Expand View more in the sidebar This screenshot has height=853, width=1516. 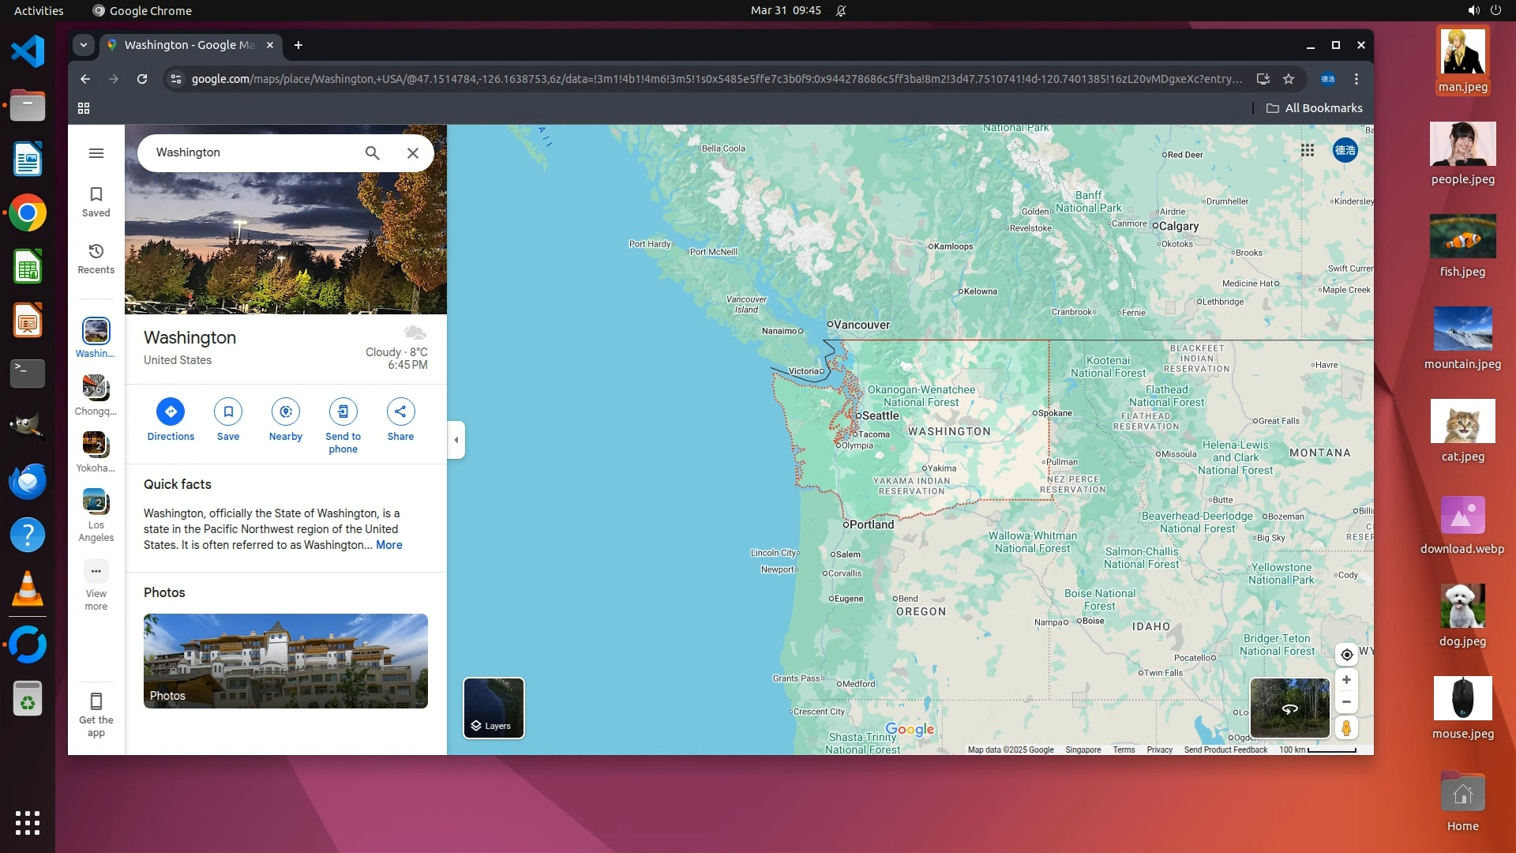point(96,584)
